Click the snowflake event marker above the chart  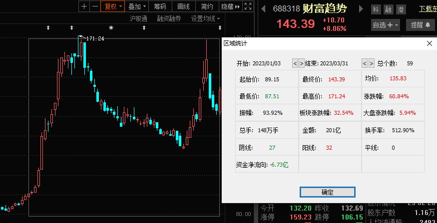click(x=111, y=28)
